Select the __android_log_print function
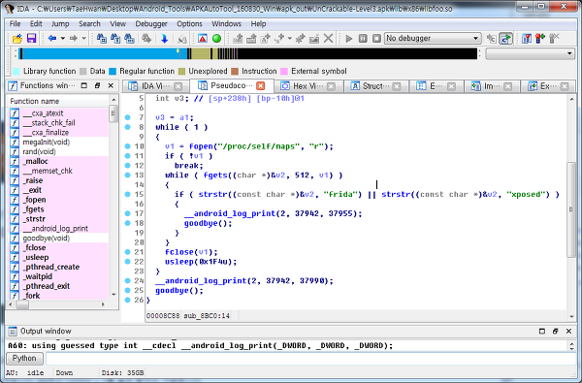This screenshot has width=582, height=383. (55, 229)
